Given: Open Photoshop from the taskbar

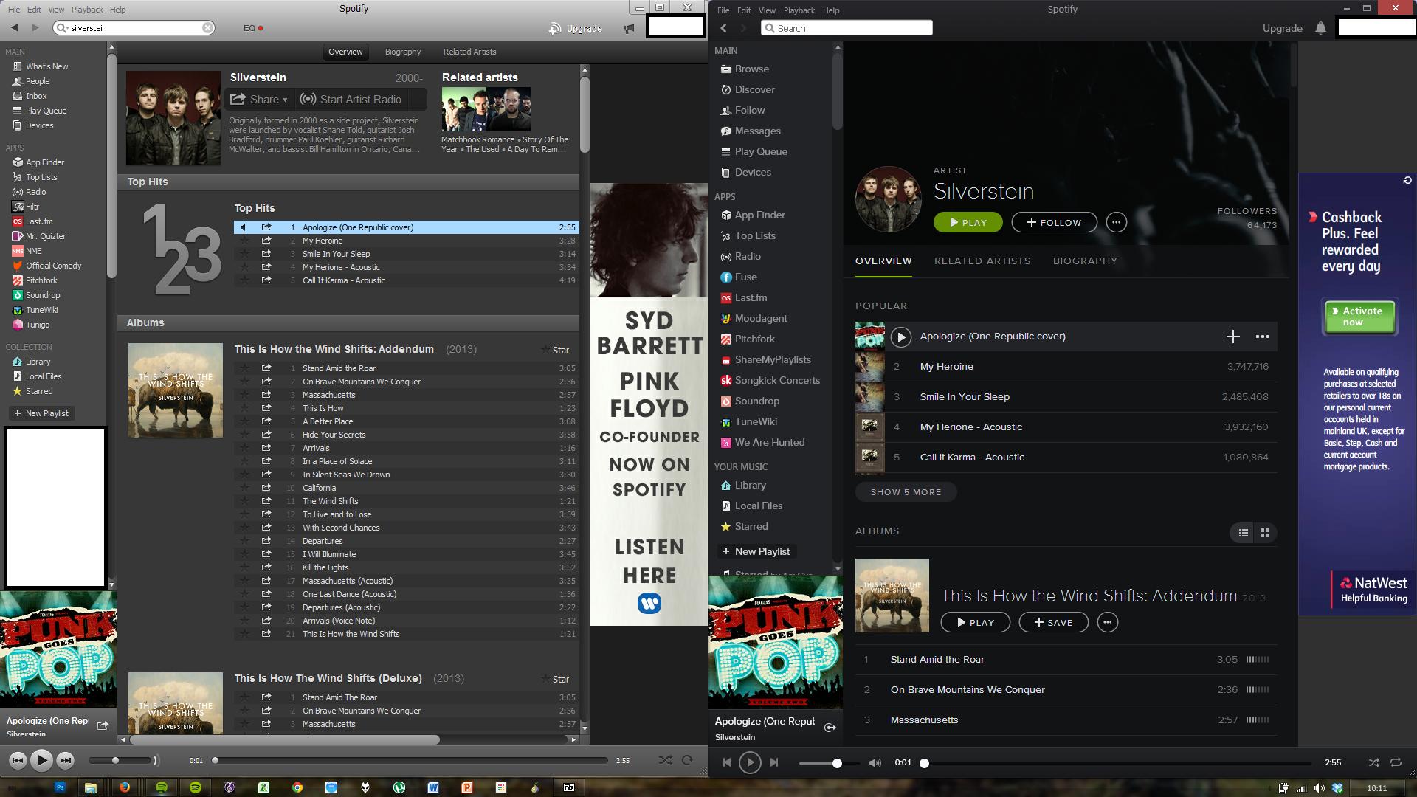Looking at the screenshot, I should point(61,787).
